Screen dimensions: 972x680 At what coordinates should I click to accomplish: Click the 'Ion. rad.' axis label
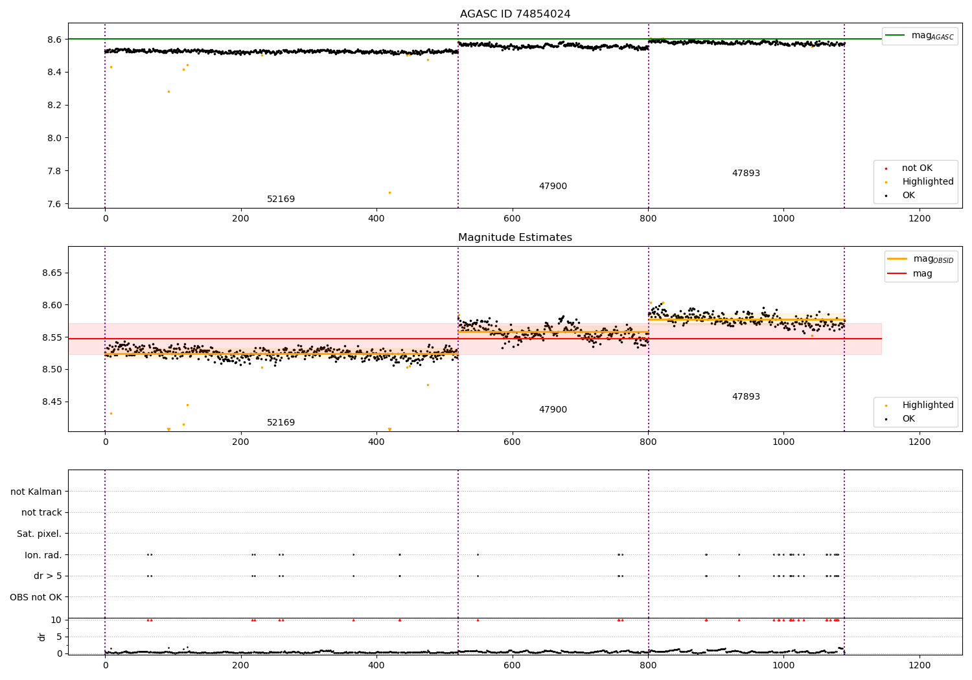[x=43, y=555]
